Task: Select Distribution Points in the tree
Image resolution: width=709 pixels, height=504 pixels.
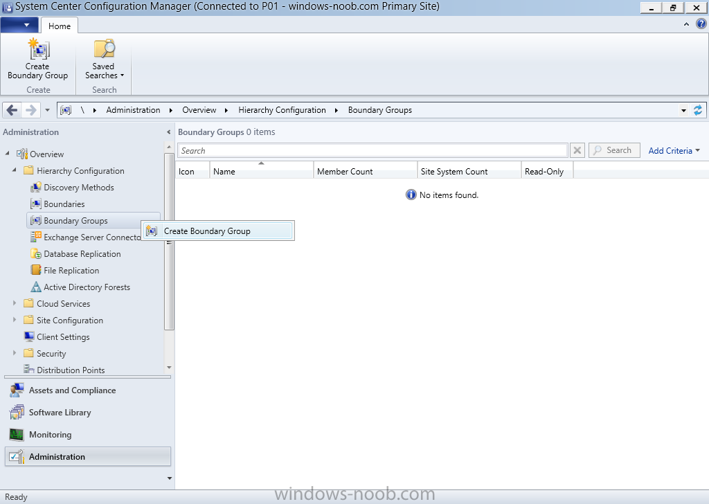Action: tap(71, 370)
